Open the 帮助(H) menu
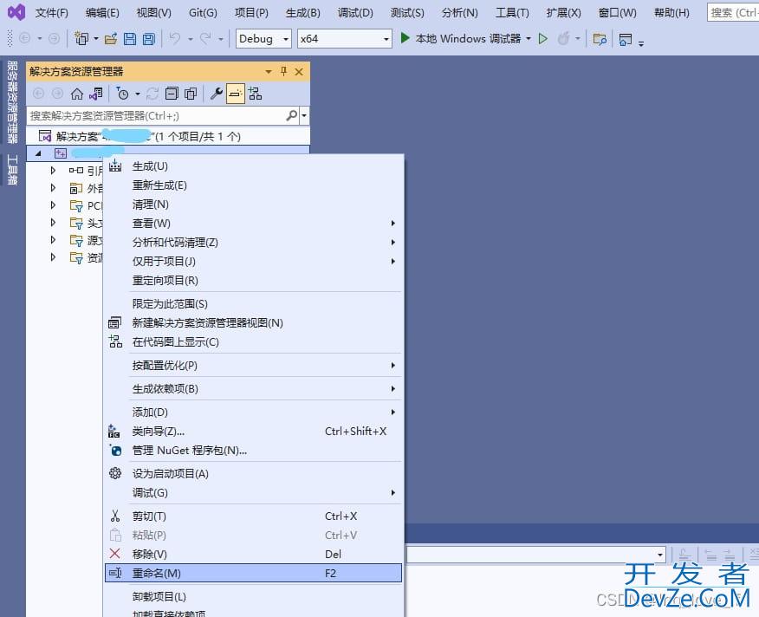The image size is (759, 617). pos(671,13)
